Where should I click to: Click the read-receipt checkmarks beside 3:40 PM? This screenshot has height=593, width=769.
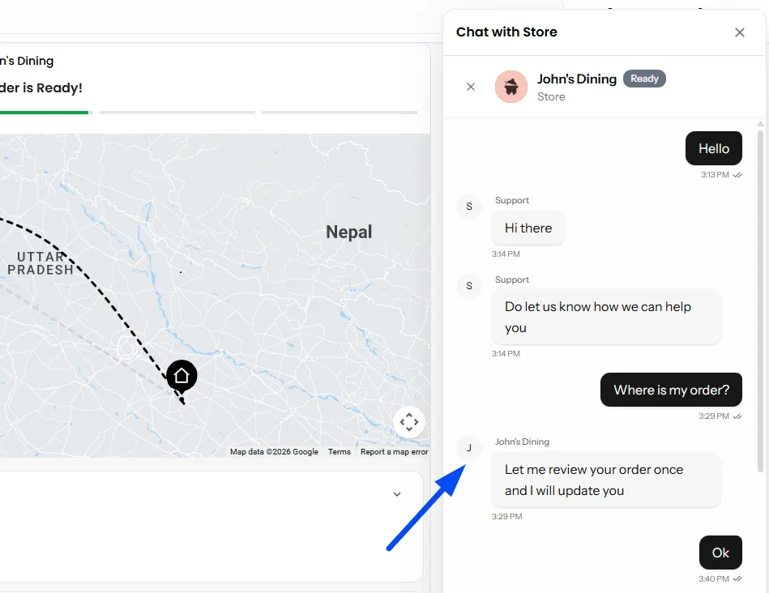(737, 579)
